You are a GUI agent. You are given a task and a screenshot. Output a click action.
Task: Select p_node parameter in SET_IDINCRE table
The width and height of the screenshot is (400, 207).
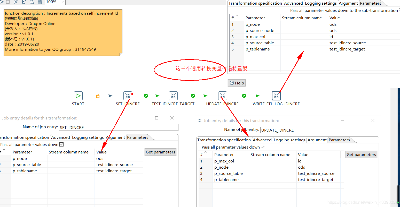tap(20, 159)
